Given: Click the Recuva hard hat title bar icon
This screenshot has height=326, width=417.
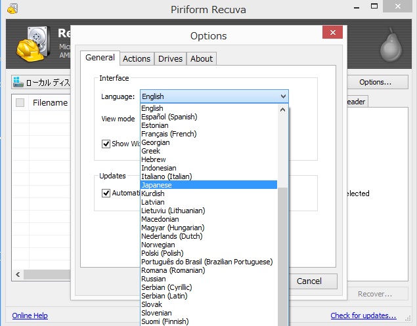Looking at the screenshot, I should coord(12,9).
